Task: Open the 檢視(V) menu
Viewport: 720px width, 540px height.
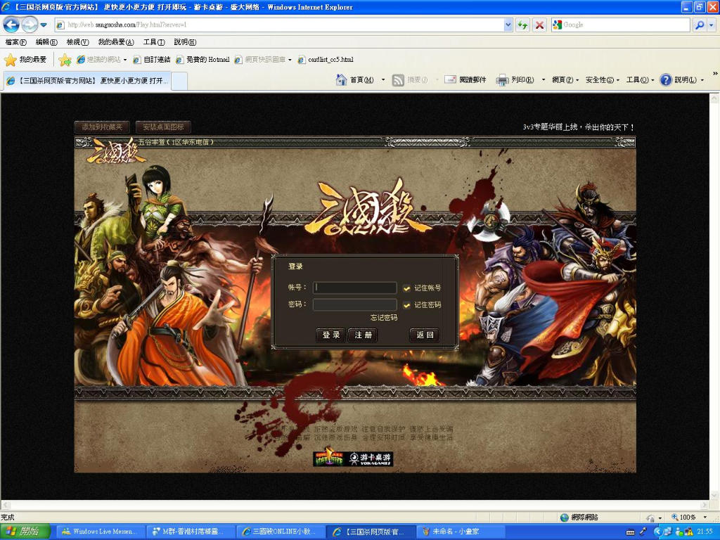Action: click(77, 42)
